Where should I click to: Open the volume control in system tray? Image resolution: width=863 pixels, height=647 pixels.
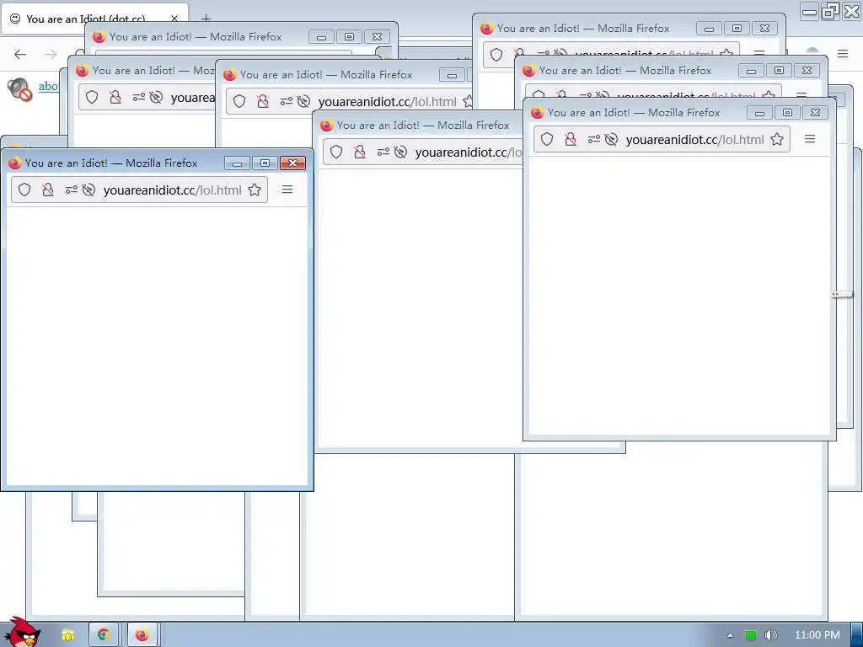[770, 635]
